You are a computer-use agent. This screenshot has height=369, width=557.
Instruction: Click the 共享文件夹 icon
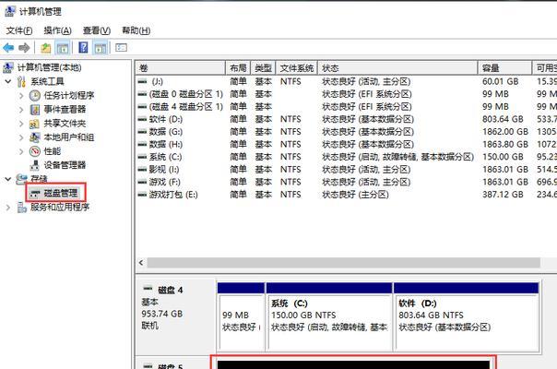point(34,124)
